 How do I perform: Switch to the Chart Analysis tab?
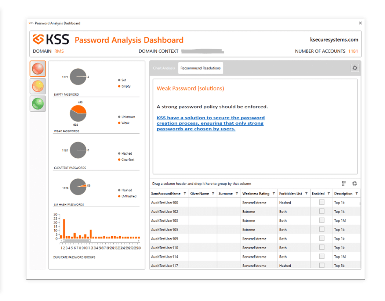[x=164, y=68]
